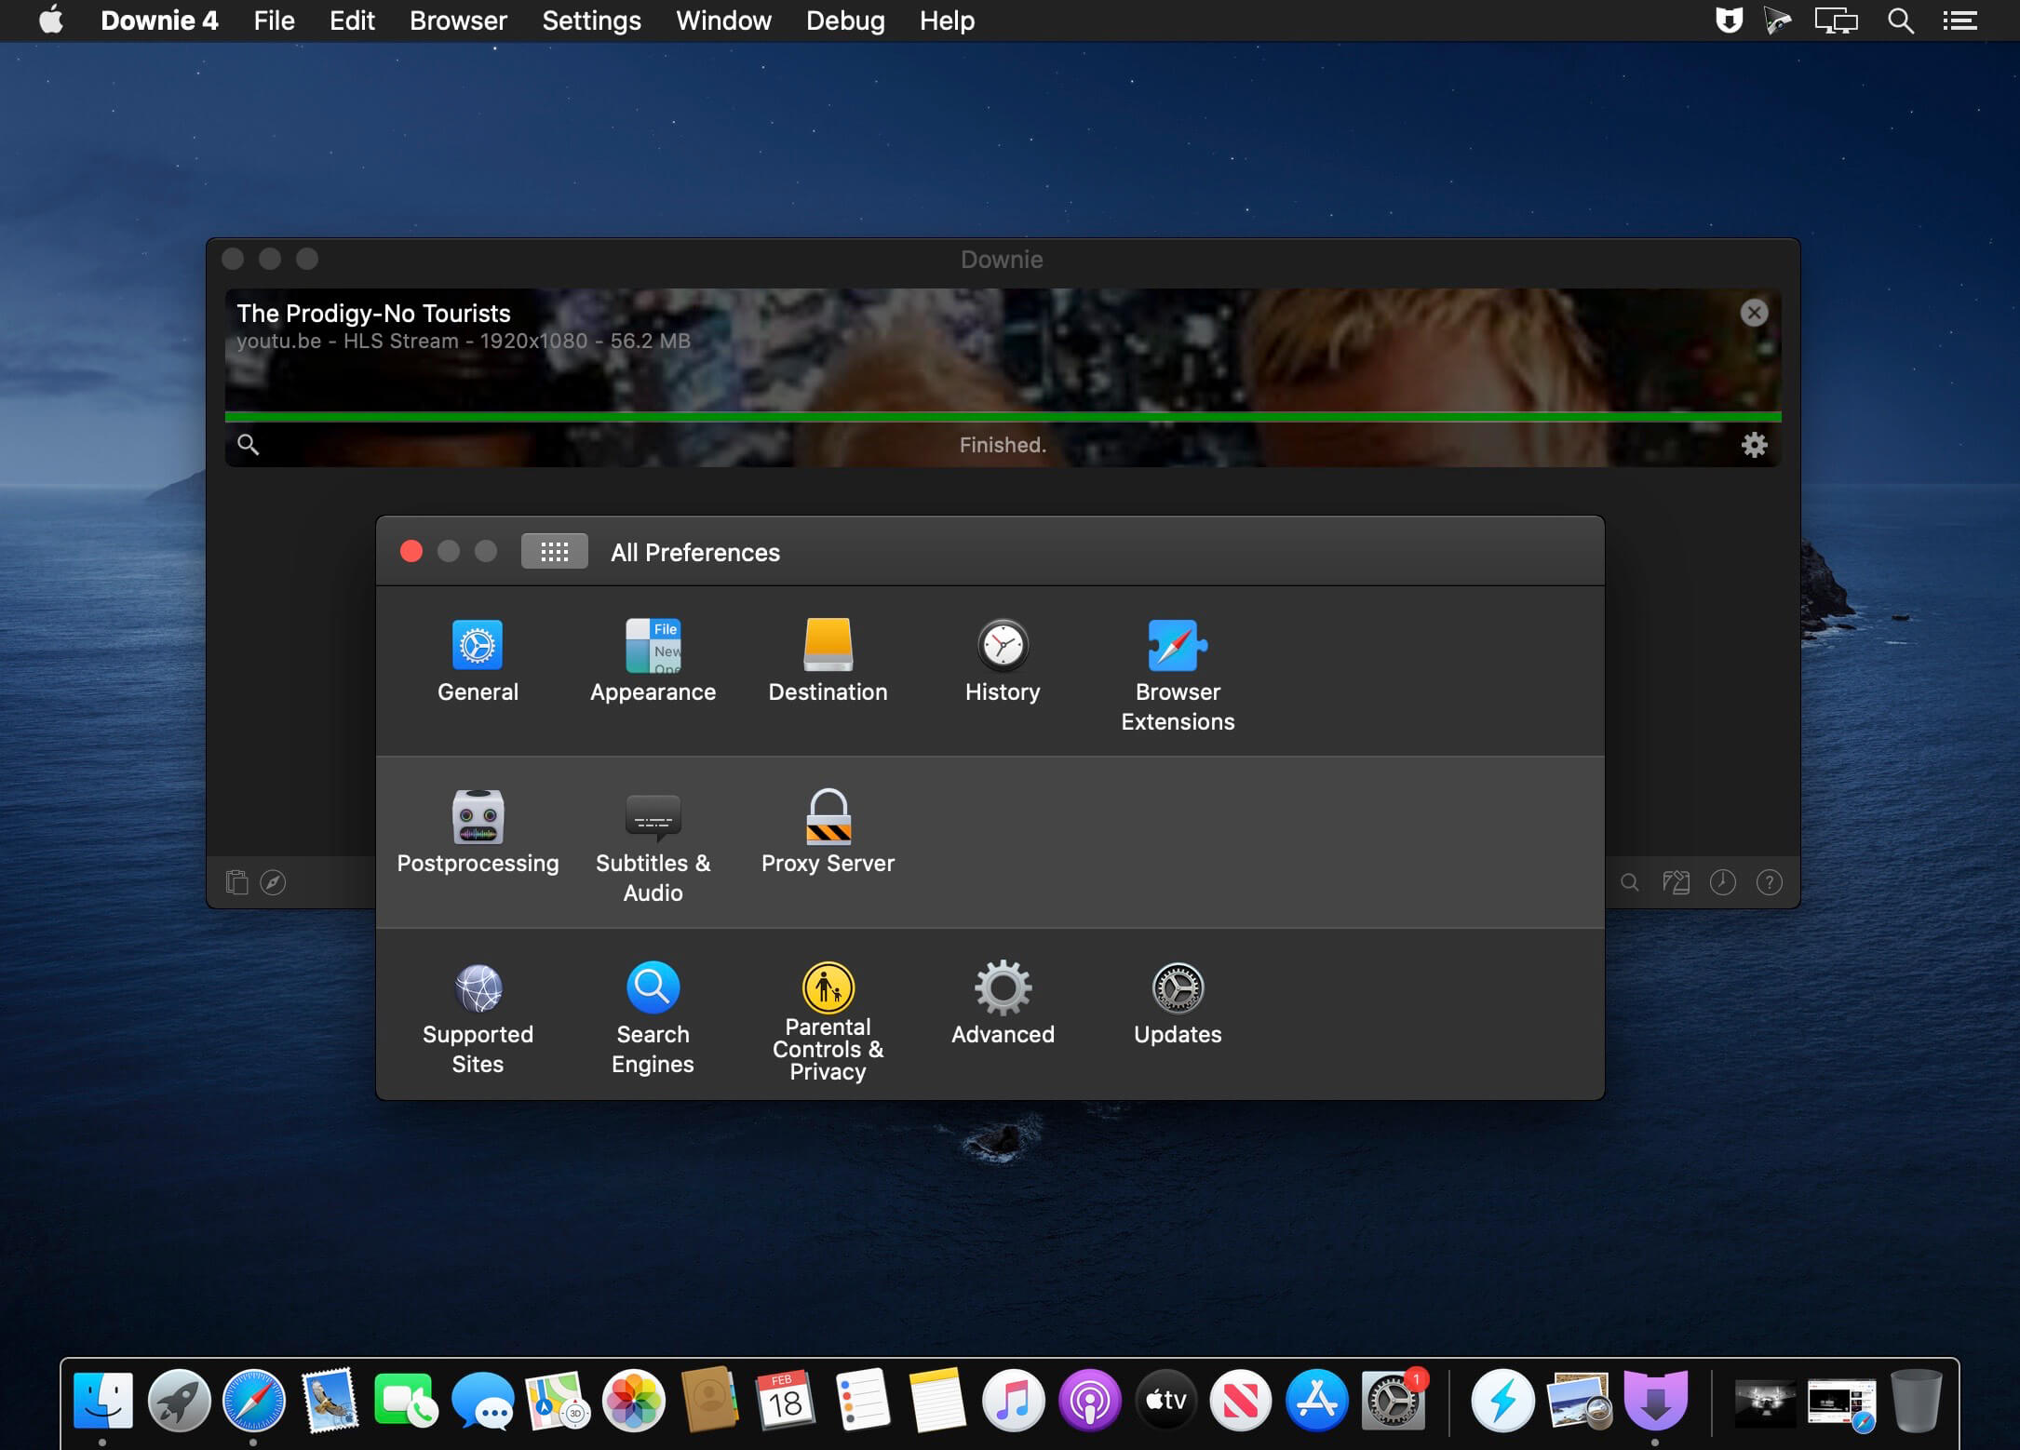The height and width of the screenshot is (1450, 2020).
Task: Click the Browser menu item
Action: point(458,20)
